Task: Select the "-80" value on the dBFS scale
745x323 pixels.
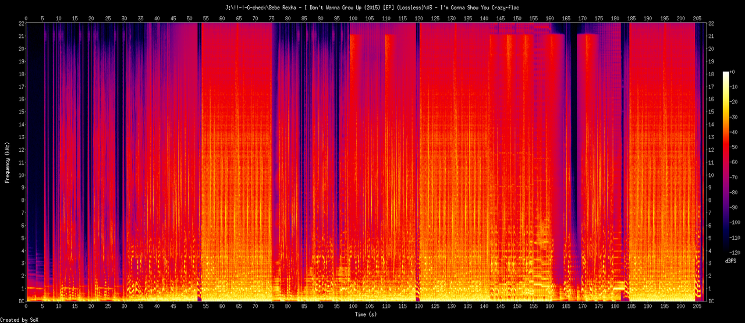Action: click(x=735, y=193)
